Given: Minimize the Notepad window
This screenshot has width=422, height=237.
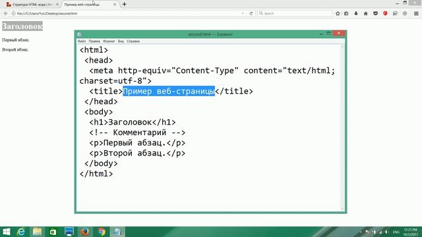Looking at the screenshot, I should click(x=321, y=34).
